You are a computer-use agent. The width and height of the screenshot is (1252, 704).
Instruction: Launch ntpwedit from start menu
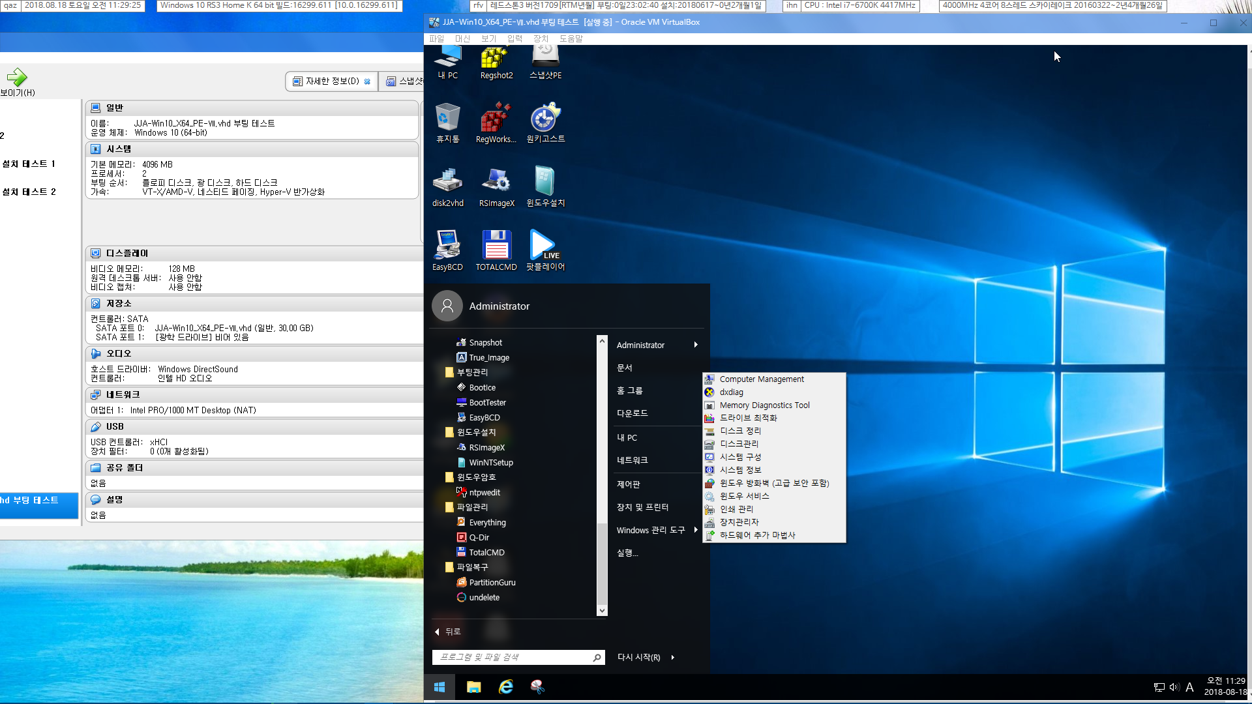click(x=479, y=492)
